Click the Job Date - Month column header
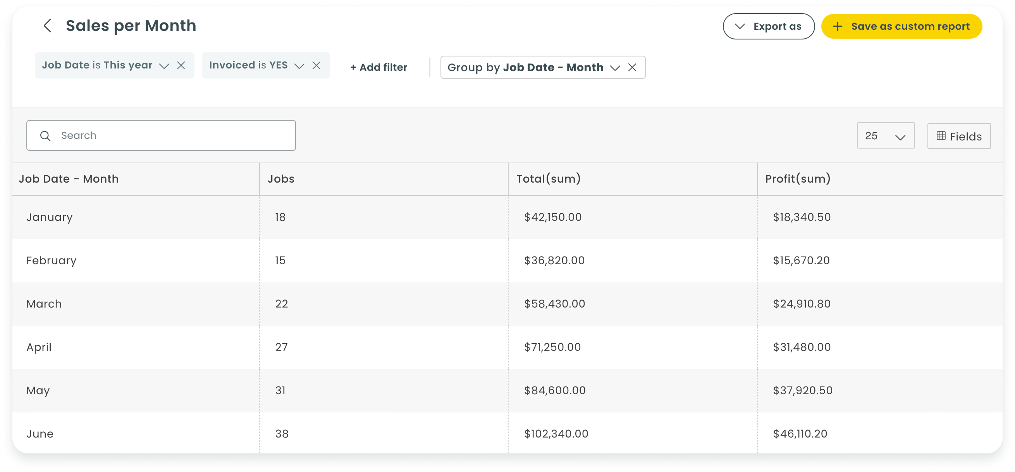Viewport: 1015px width, 472px height. (69, 179)
